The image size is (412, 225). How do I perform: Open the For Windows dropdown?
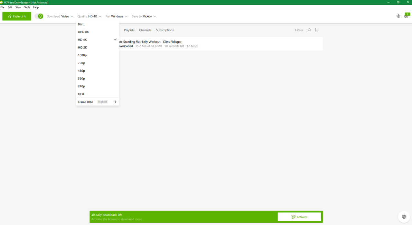[117, 16]
